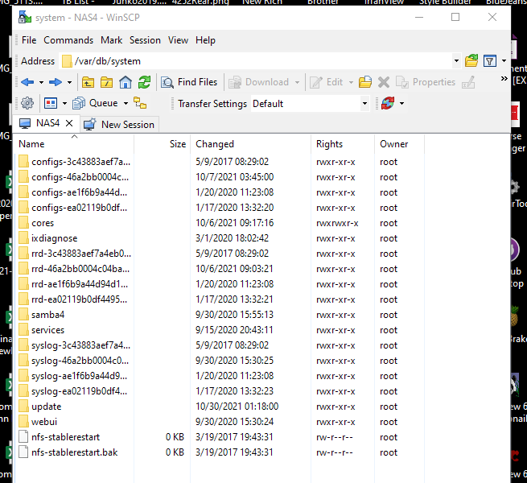Open the home directory icon
Viewport: 527px width, 483px height.
pos(126,82)
